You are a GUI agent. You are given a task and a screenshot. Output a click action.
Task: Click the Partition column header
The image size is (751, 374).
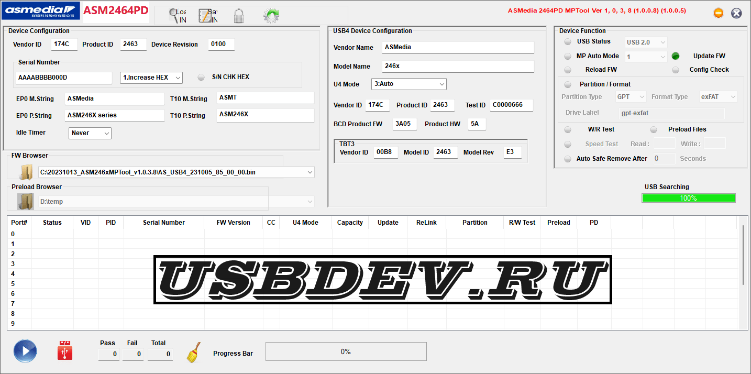tap(475, 223)
